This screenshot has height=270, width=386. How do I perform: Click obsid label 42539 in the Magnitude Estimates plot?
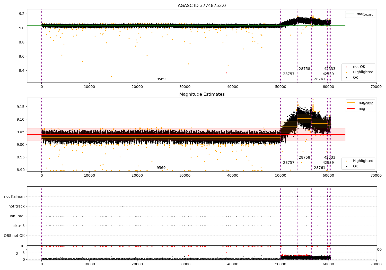328,163
